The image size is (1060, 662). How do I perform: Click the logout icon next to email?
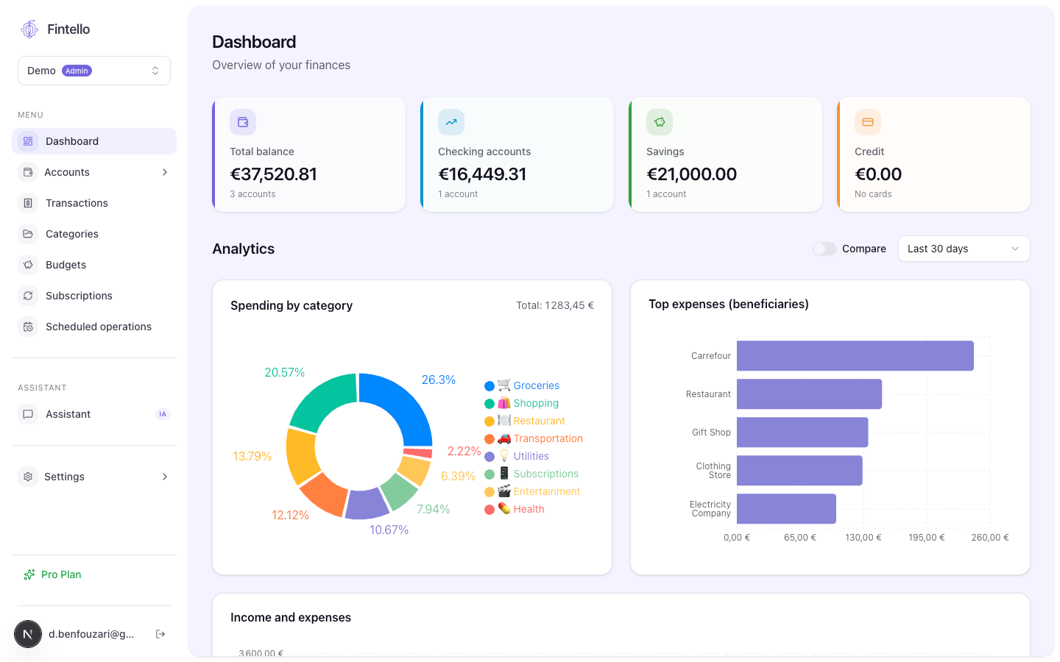click(x=160, y=634)
